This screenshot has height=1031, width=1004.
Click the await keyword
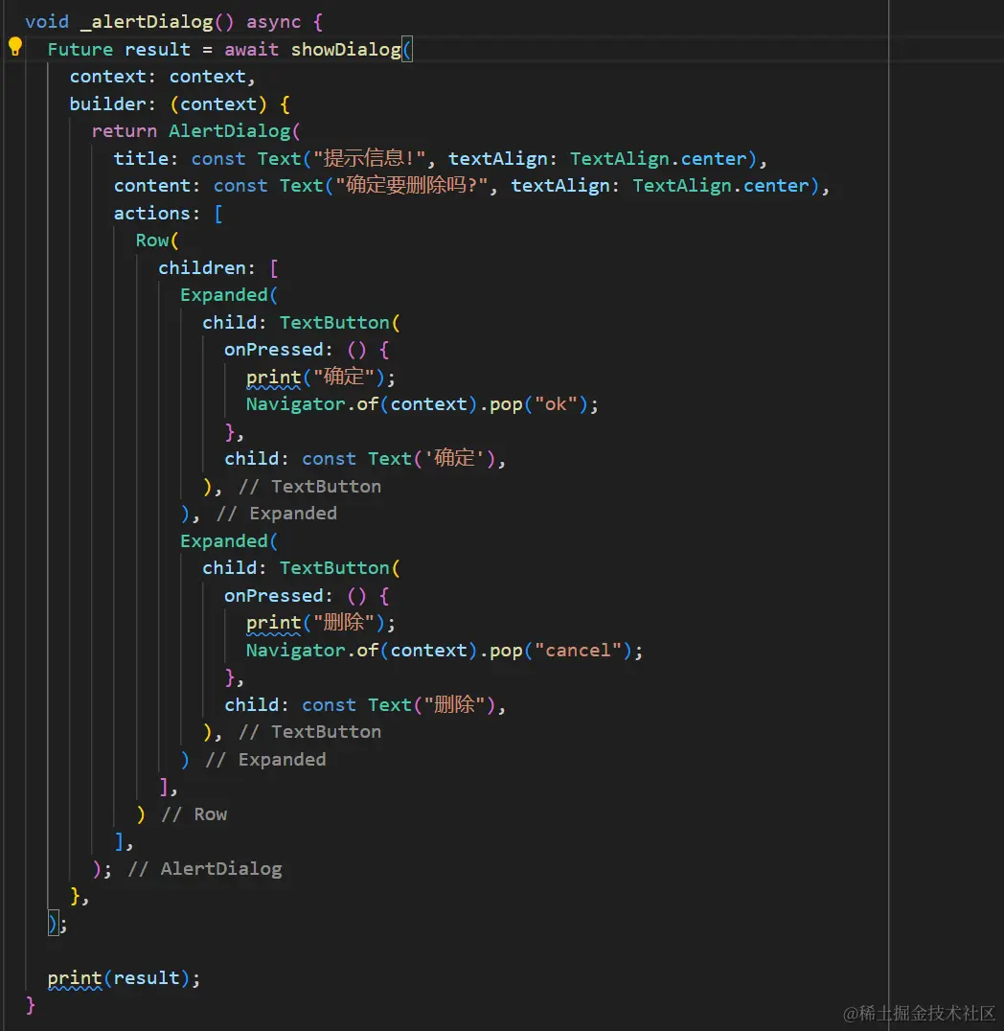251,49
